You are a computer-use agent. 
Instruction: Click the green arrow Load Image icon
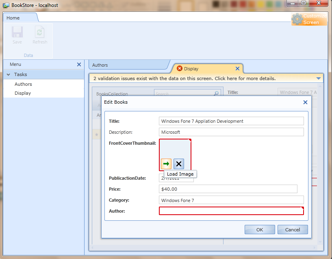click(x=166, y=164)
